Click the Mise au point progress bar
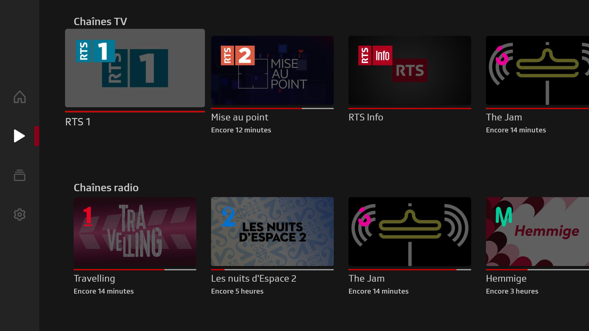589x331 pixels. click(272, 108)
